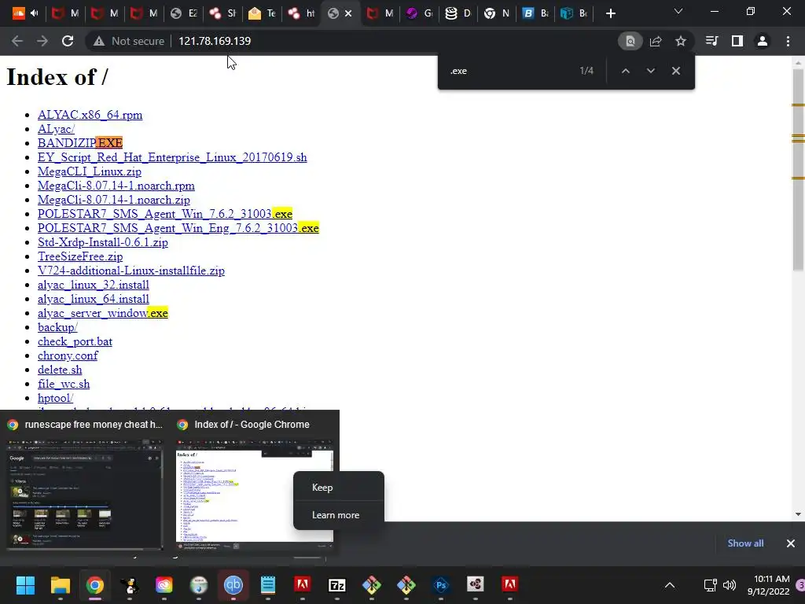Open the alyac_linux_64.install link
The image size is (805, 604).
(x=94, y=299)
